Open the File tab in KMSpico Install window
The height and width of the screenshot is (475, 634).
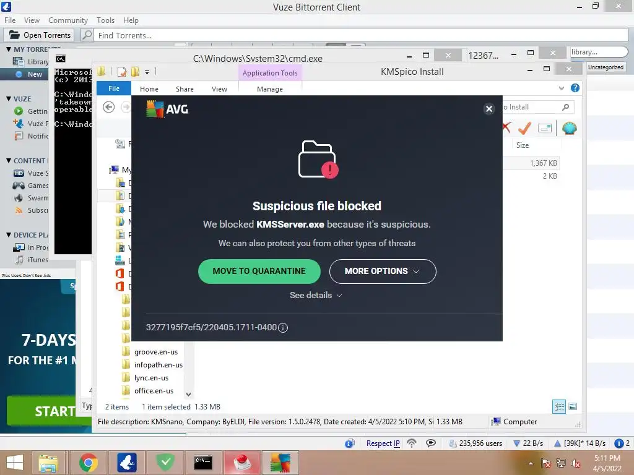(x=114, y=88)
